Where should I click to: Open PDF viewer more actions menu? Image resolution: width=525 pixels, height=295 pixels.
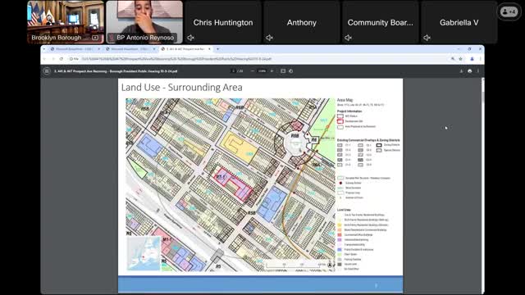click(478, 71)
